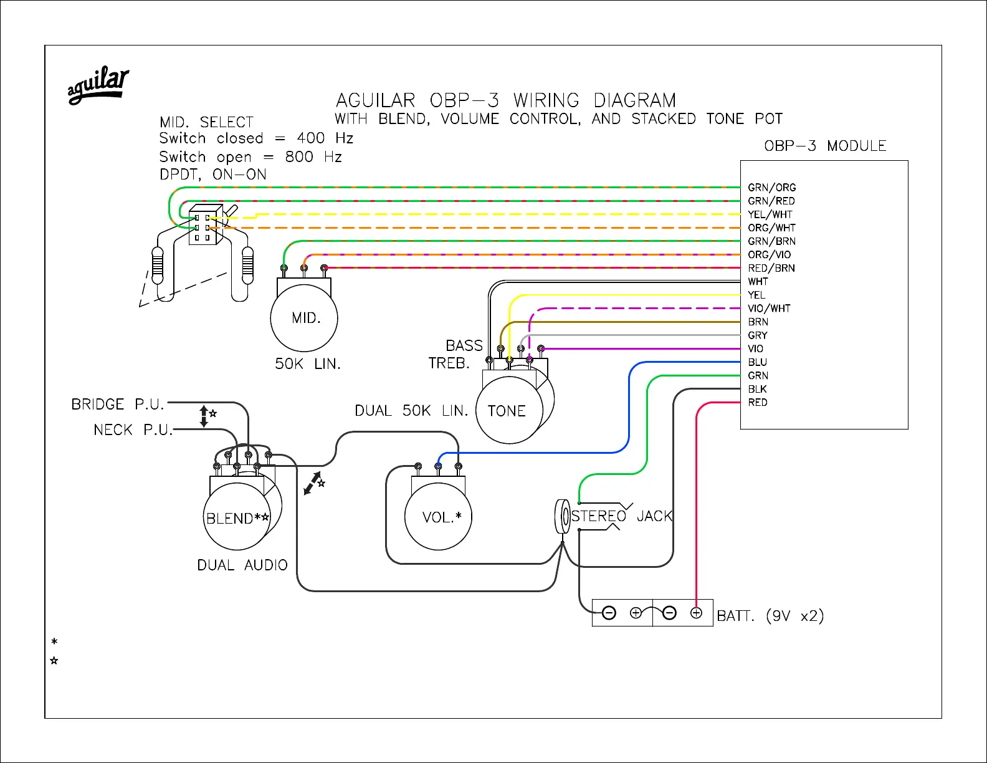Viewport: 987px width, 763px height.
Task: Click the OBP-3 MODULE heading
Action: 825,146
